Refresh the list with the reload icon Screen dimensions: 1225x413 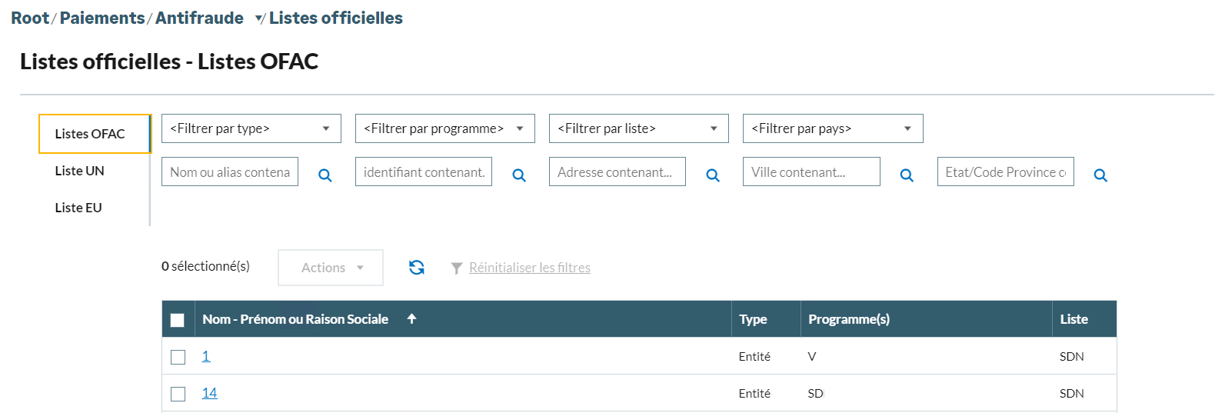417,267
